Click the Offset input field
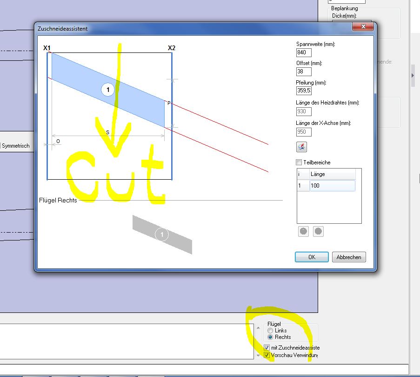Viewport: 420px width, 377px height. tap(304, 71)
